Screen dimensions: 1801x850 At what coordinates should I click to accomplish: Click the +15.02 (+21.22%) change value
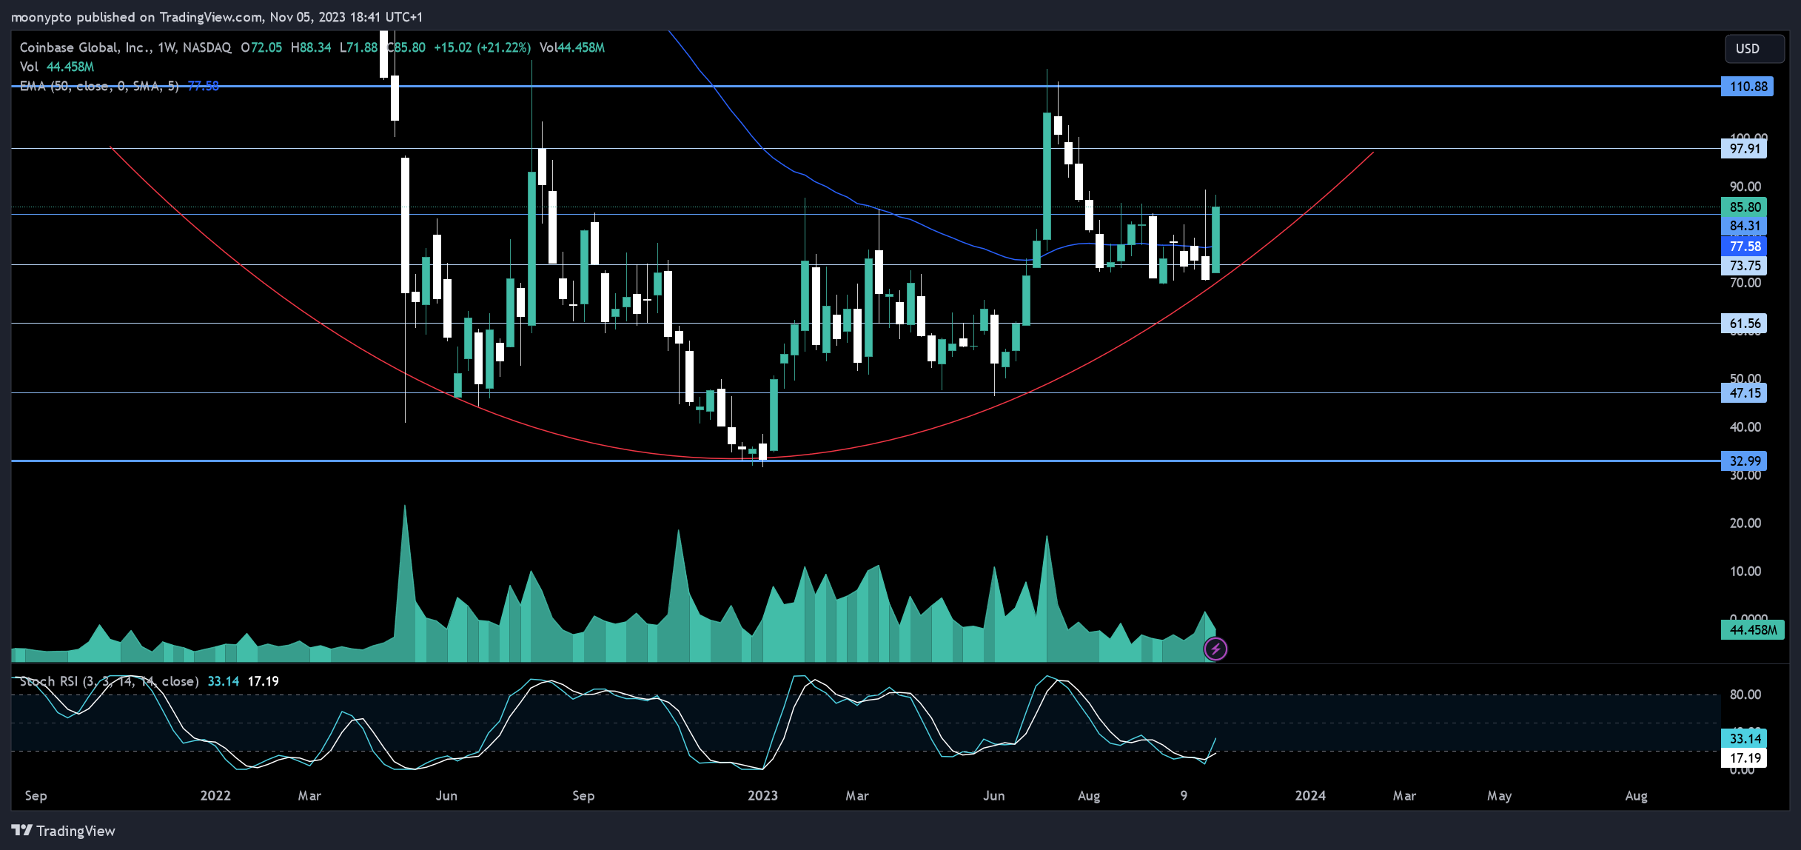click(482, 47)
